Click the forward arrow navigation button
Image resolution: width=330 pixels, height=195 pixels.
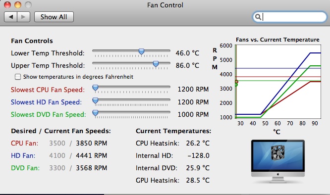coord(24,17)
